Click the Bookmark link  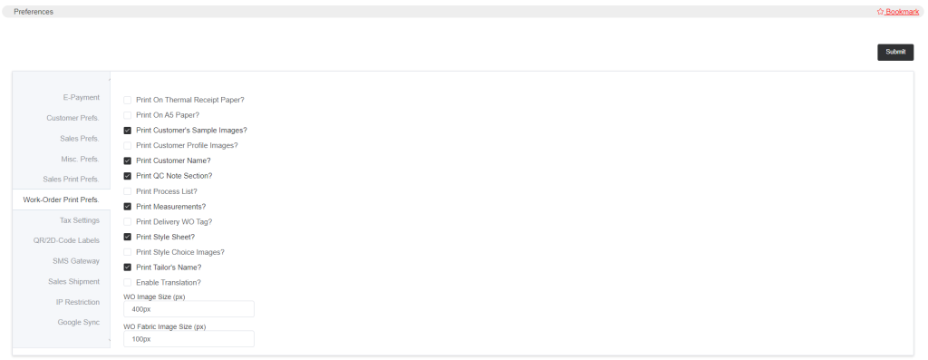(902, 12)
